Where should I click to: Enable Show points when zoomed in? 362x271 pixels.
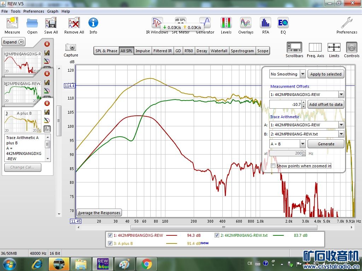click(x=273, y=166)
